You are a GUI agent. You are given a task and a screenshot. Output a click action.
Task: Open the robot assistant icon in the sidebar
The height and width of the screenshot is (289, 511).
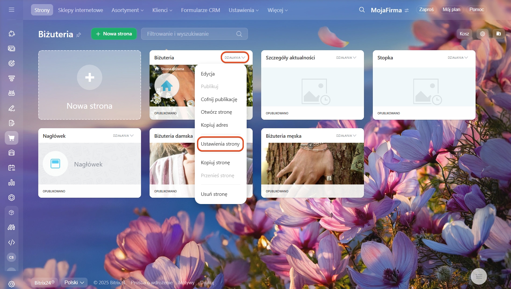coord(11,93)
